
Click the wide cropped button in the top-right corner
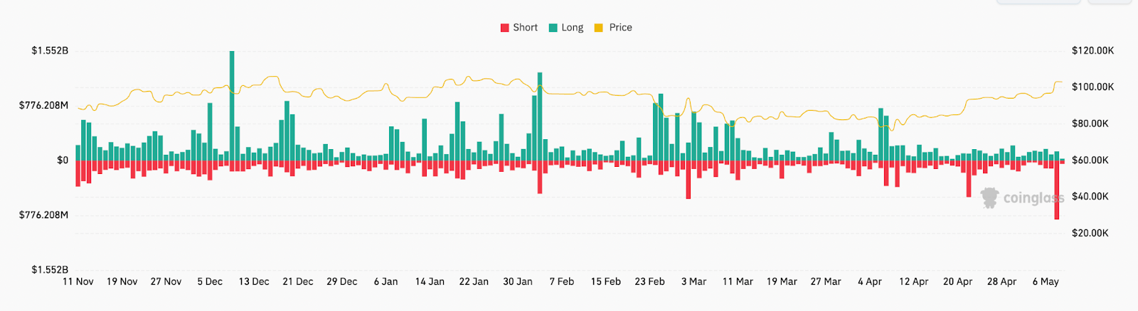pyautogui.click(x=1038, y=2)
